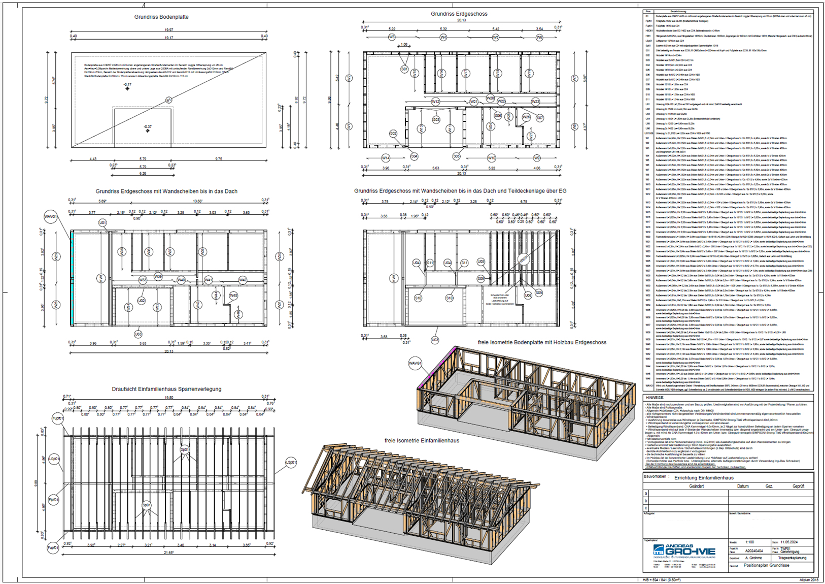
Task: Select the S03 column marker
Action: [436, 120]
